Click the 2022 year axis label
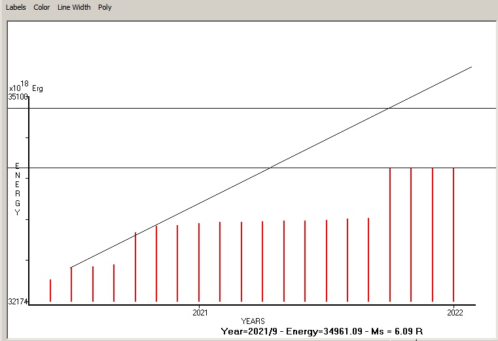The height and width of the screenshot is (341, 498). point(455,312)
